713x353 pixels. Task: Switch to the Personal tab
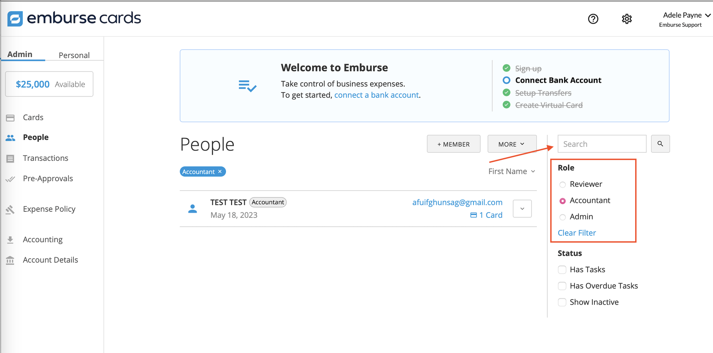(74, 55)
